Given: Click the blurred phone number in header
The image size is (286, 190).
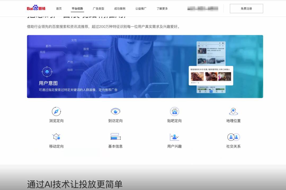Looking at the screenshot, I should (x=203, y=8).
